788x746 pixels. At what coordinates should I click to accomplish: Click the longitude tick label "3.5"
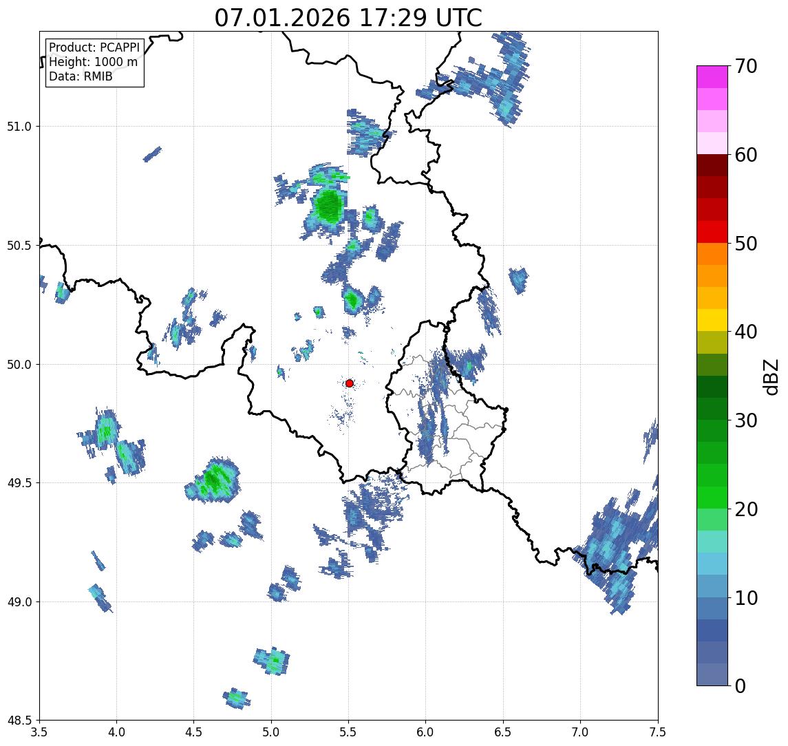pyautogui.click(x=39, y=732)
